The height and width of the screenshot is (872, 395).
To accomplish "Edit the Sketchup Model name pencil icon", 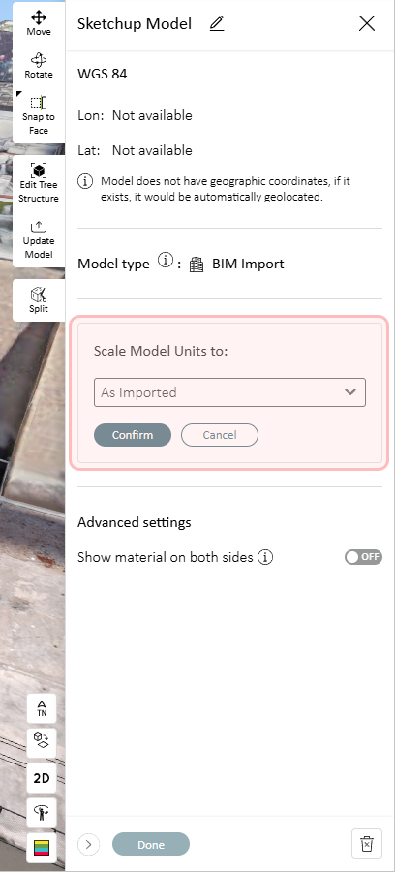I will click(x=217, y=24).
